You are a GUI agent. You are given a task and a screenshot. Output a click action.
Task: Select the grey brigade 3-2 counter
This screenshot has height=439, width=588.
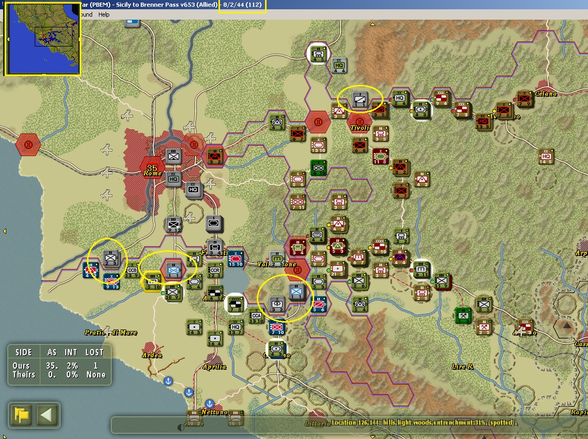tap(277, 305)
